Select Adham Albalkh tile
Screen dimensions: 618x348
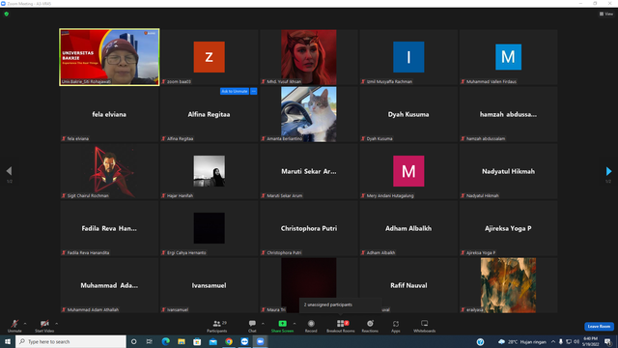click(x=408, y=228)
